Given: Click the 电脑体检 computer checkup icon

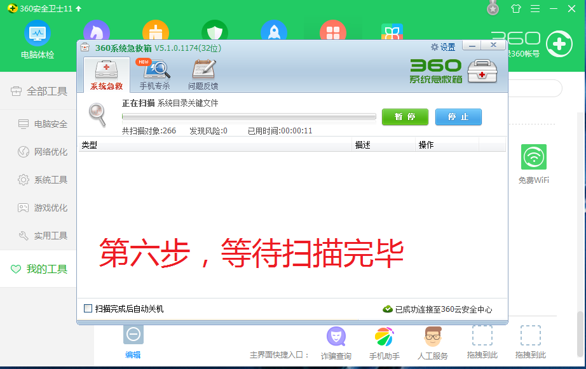Looking at the screenshot, I should coord(37,33).
